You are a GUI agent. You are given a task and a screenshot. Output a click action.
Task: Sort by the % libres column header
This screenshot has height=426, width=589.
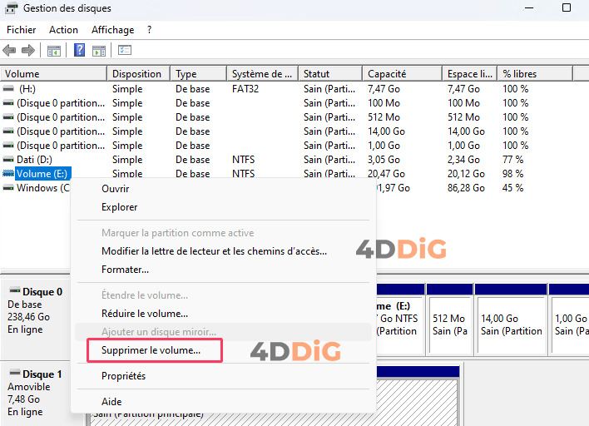click(535, 73)
